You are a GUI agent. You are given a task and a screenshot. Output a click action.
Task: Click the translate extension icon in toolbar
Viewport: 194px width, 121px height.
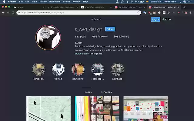[x=145, y=13]
